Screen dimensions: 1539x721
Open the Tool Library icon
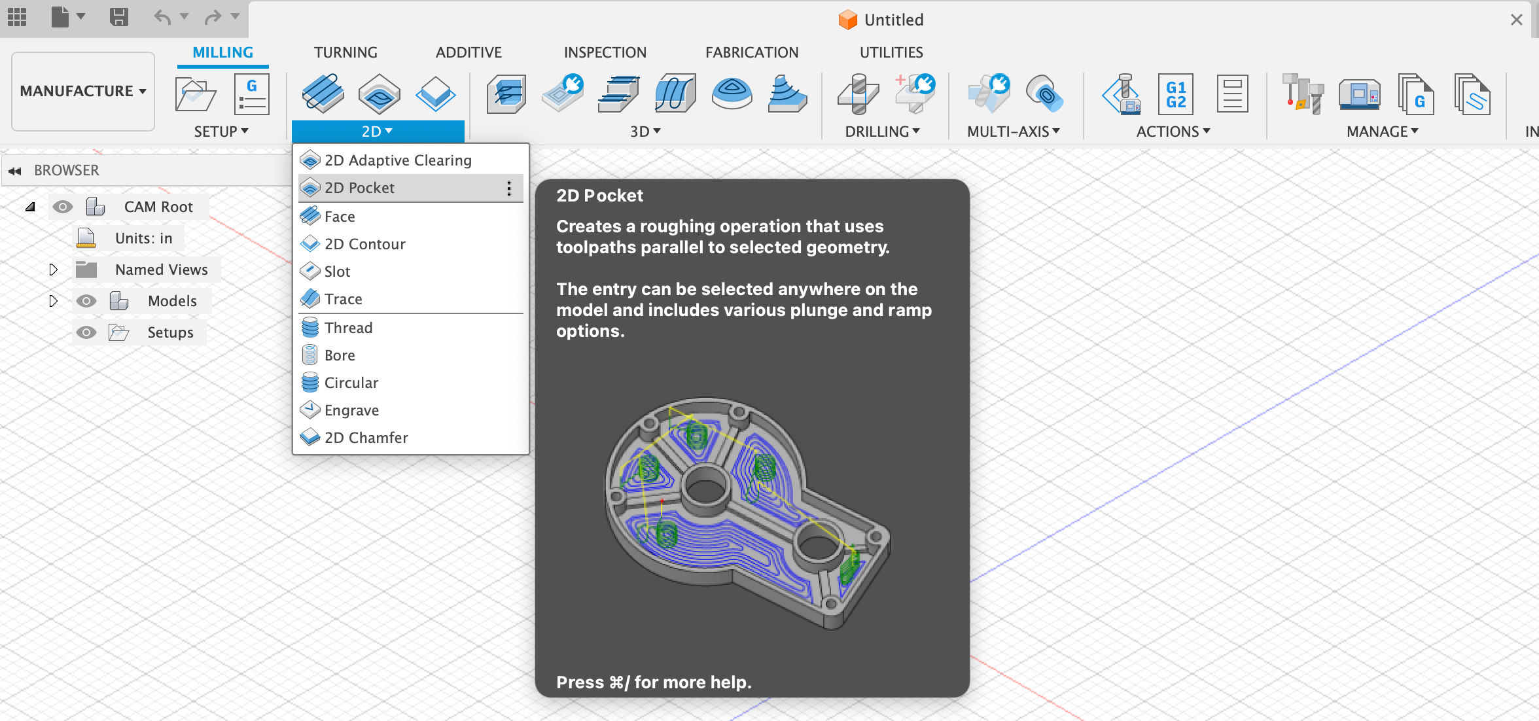[x=1303, y=95]
